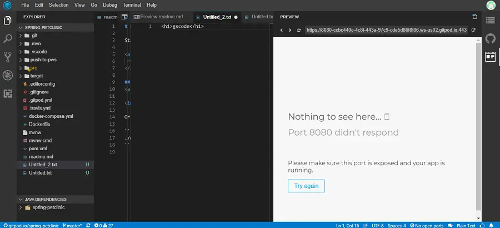Open the Extensions view in activity bar
The width and height of the screenshot is (500, 228).
coord(8,93)
